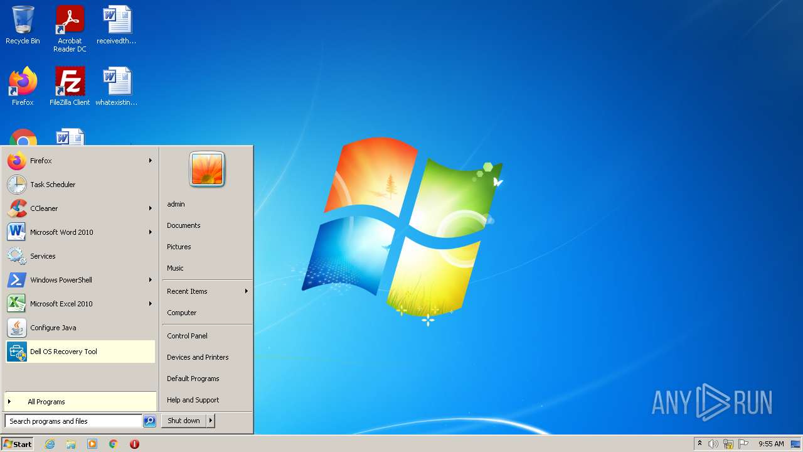Click the Search programs and files box

click(x=73, y=421)
